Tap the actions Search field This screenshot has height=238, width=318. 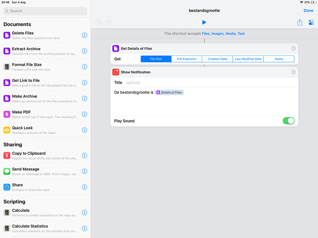click(x=45, y=11)
